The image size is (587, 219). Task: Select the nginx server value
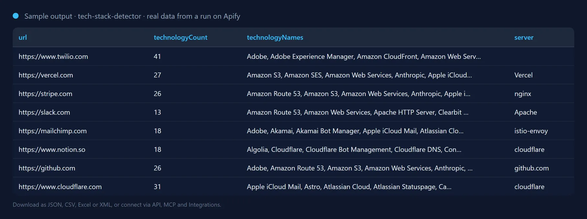(x=523, y=94)
